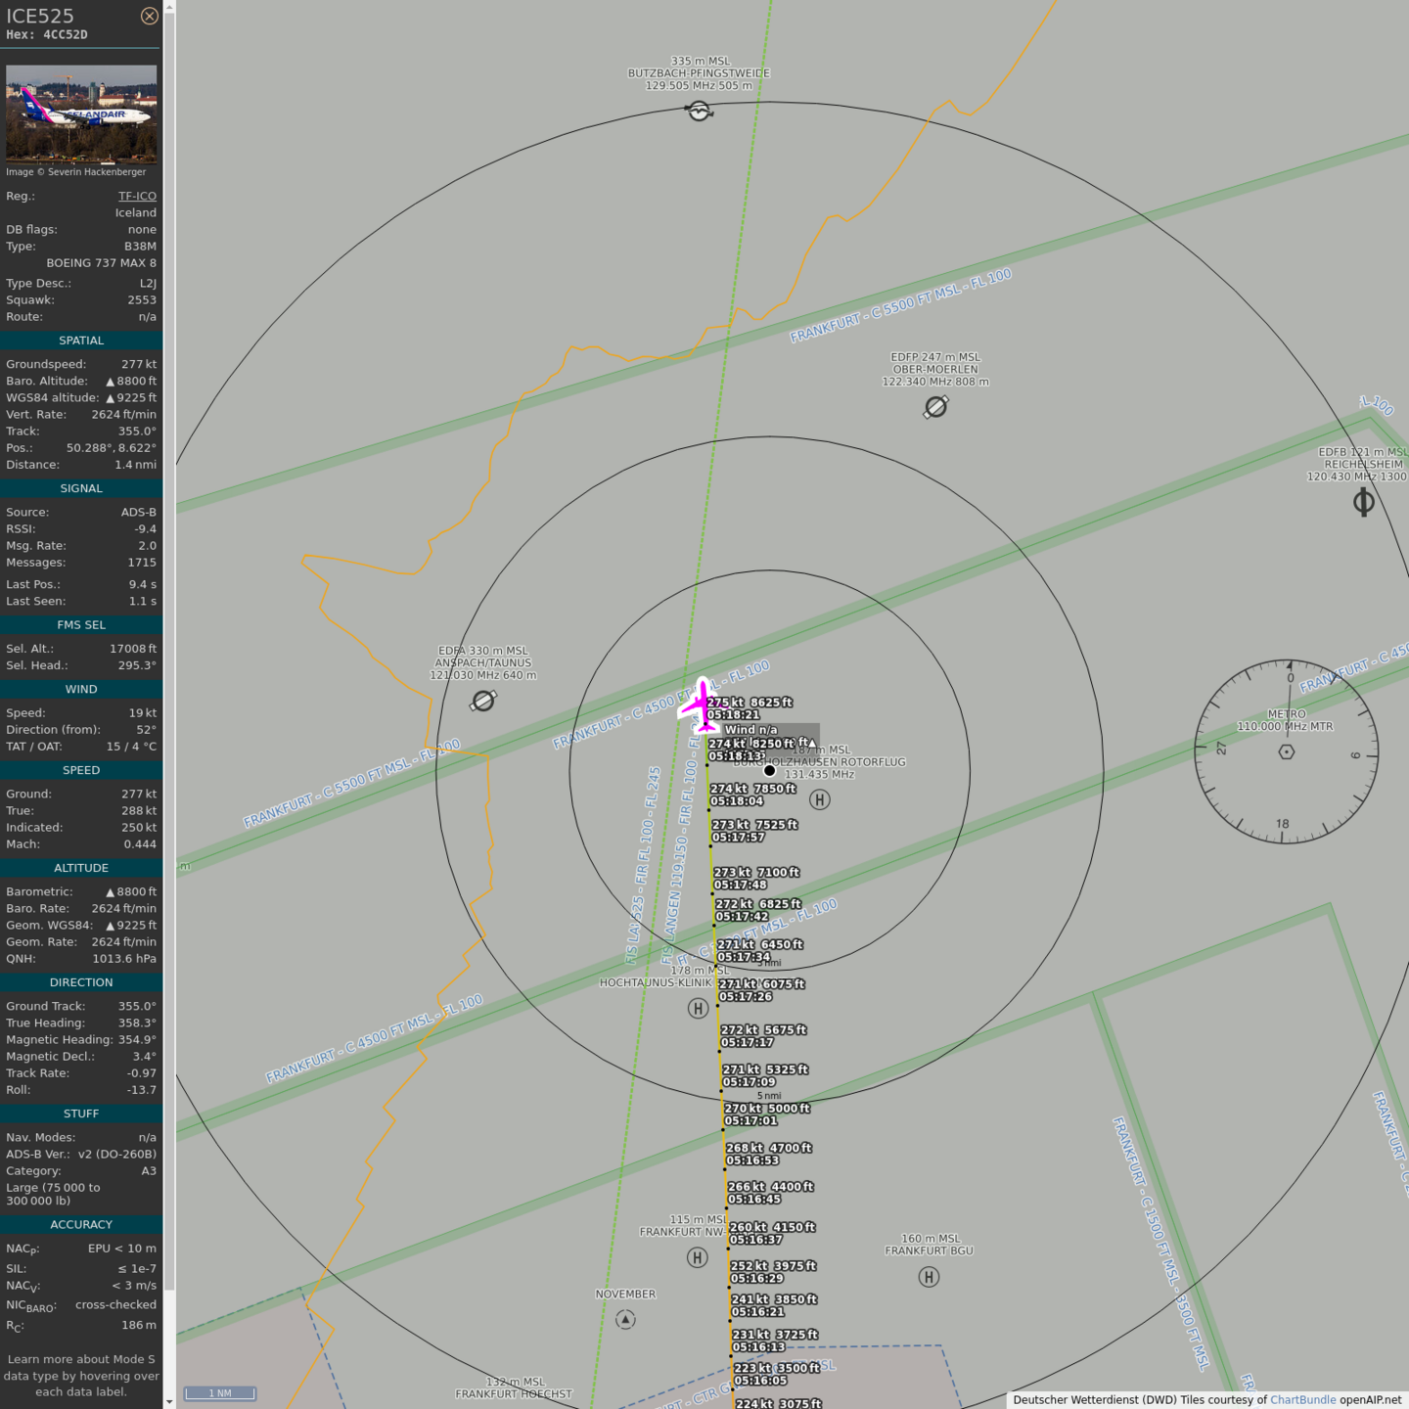
Task: Click the Icelandair aircraft photo thumbnail
Action: pos(81,113)
